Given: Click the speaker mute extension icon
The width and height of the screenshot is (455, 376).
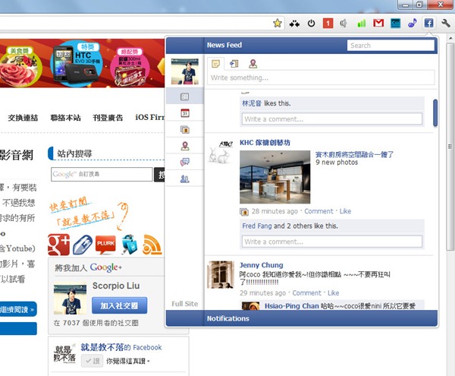Looking at the screenshot, I should pyautogui.click(x=344, y=23).
